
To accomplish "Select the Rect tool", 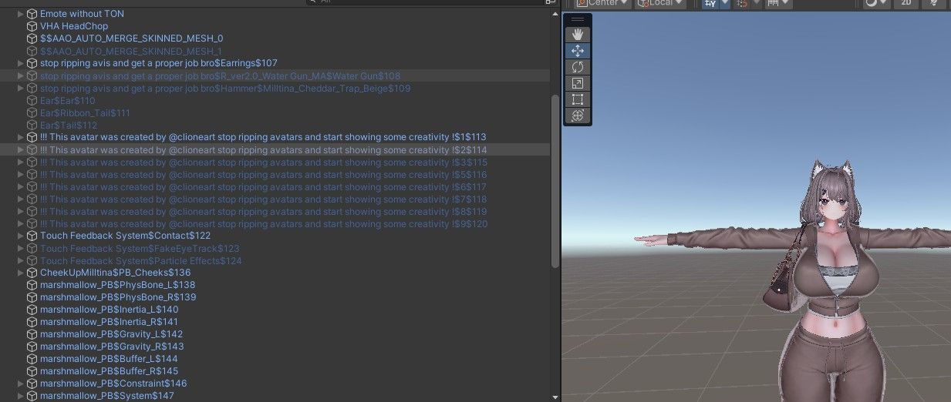I will (x=578, y=99).
